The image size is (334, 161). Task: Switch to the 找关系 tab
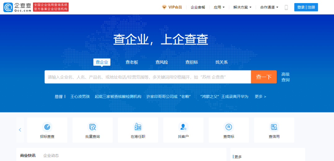pos(221,62)
